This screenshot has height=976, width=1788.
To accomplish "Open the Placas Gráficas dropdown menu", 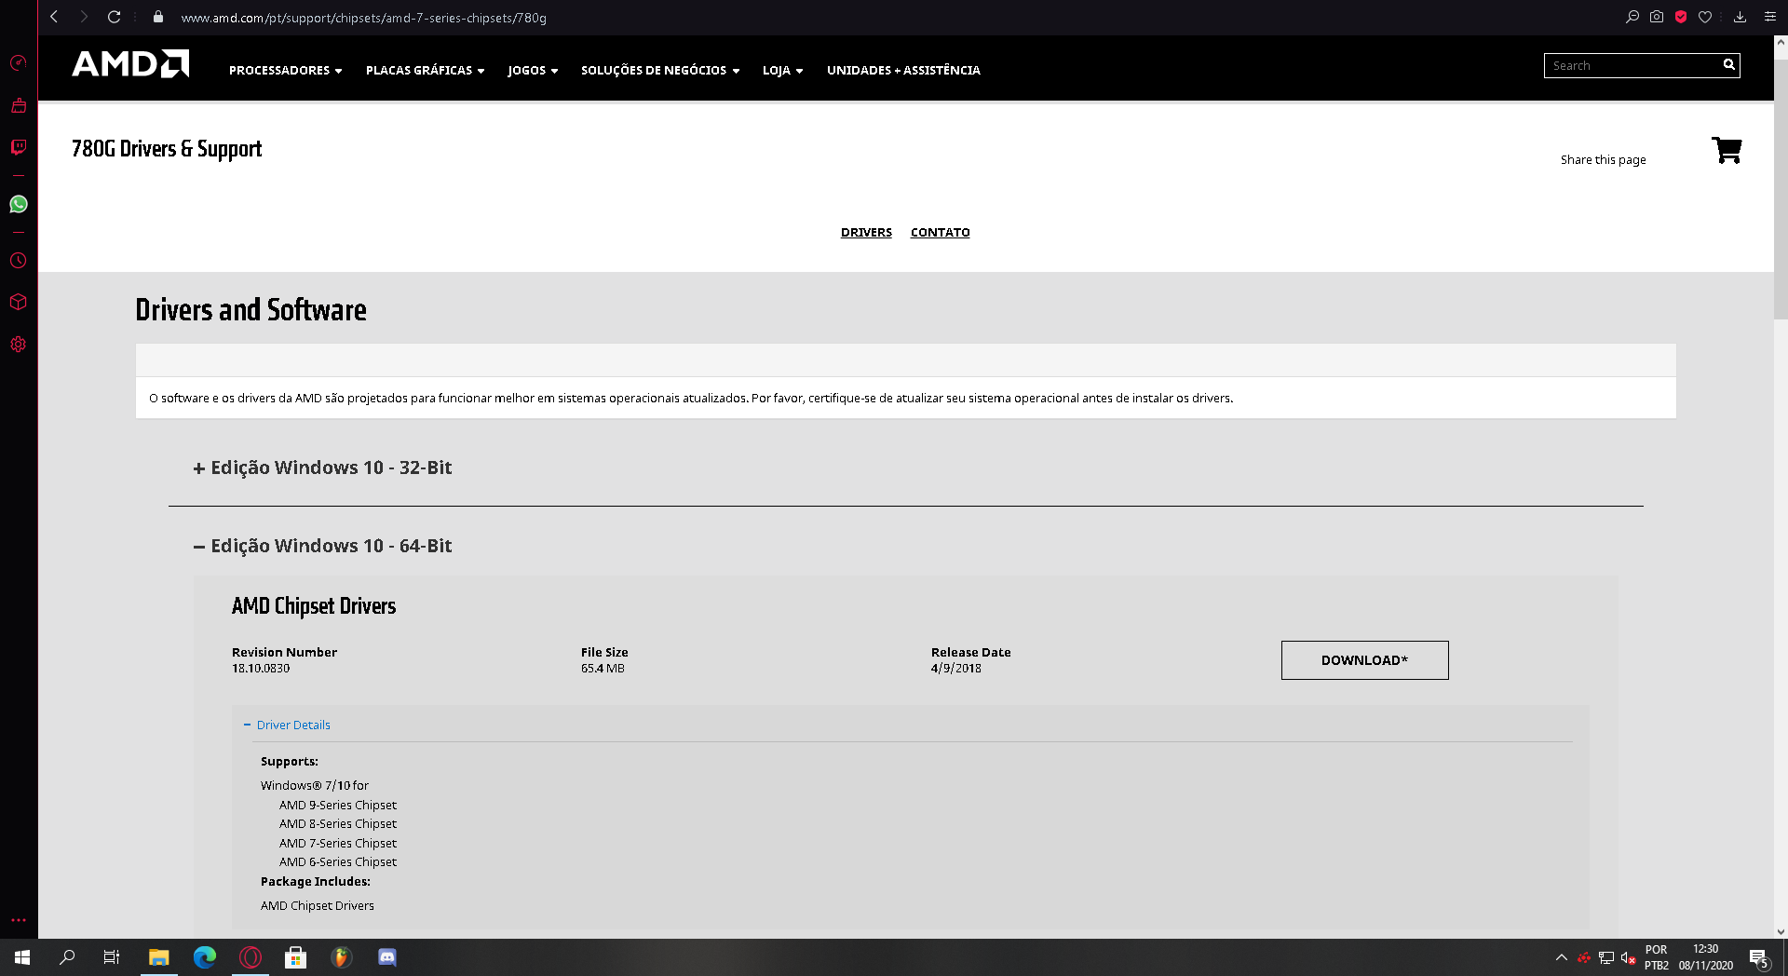I will 425,70.
